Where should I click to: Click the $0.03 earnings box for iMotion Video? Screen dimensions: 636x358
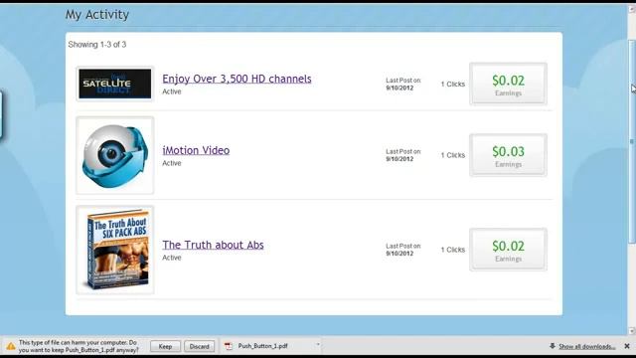508,155
